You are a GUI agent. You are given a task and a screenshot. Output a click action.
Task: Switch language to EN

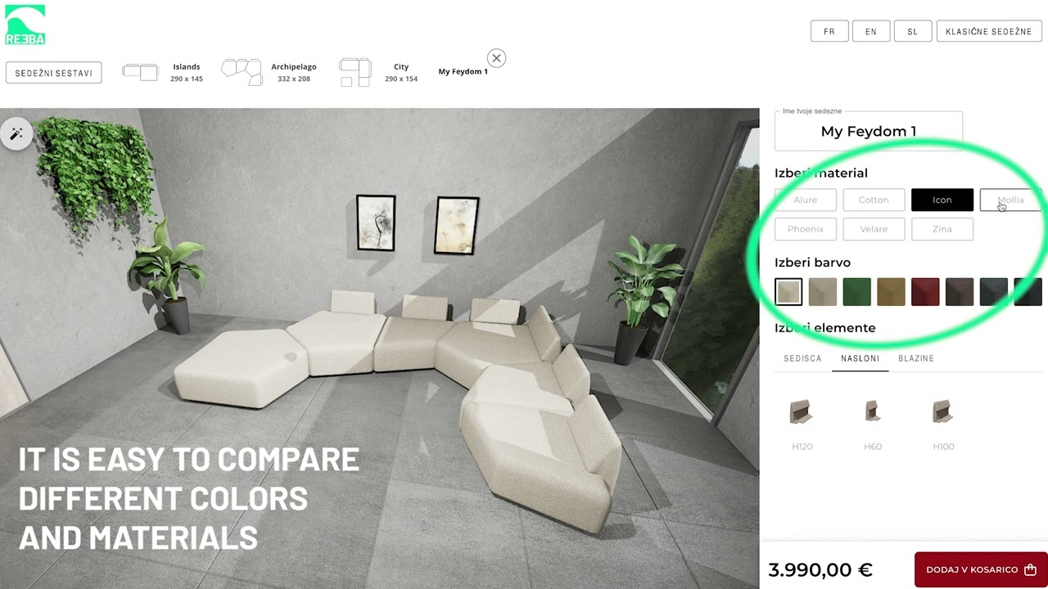click(871, 31)
